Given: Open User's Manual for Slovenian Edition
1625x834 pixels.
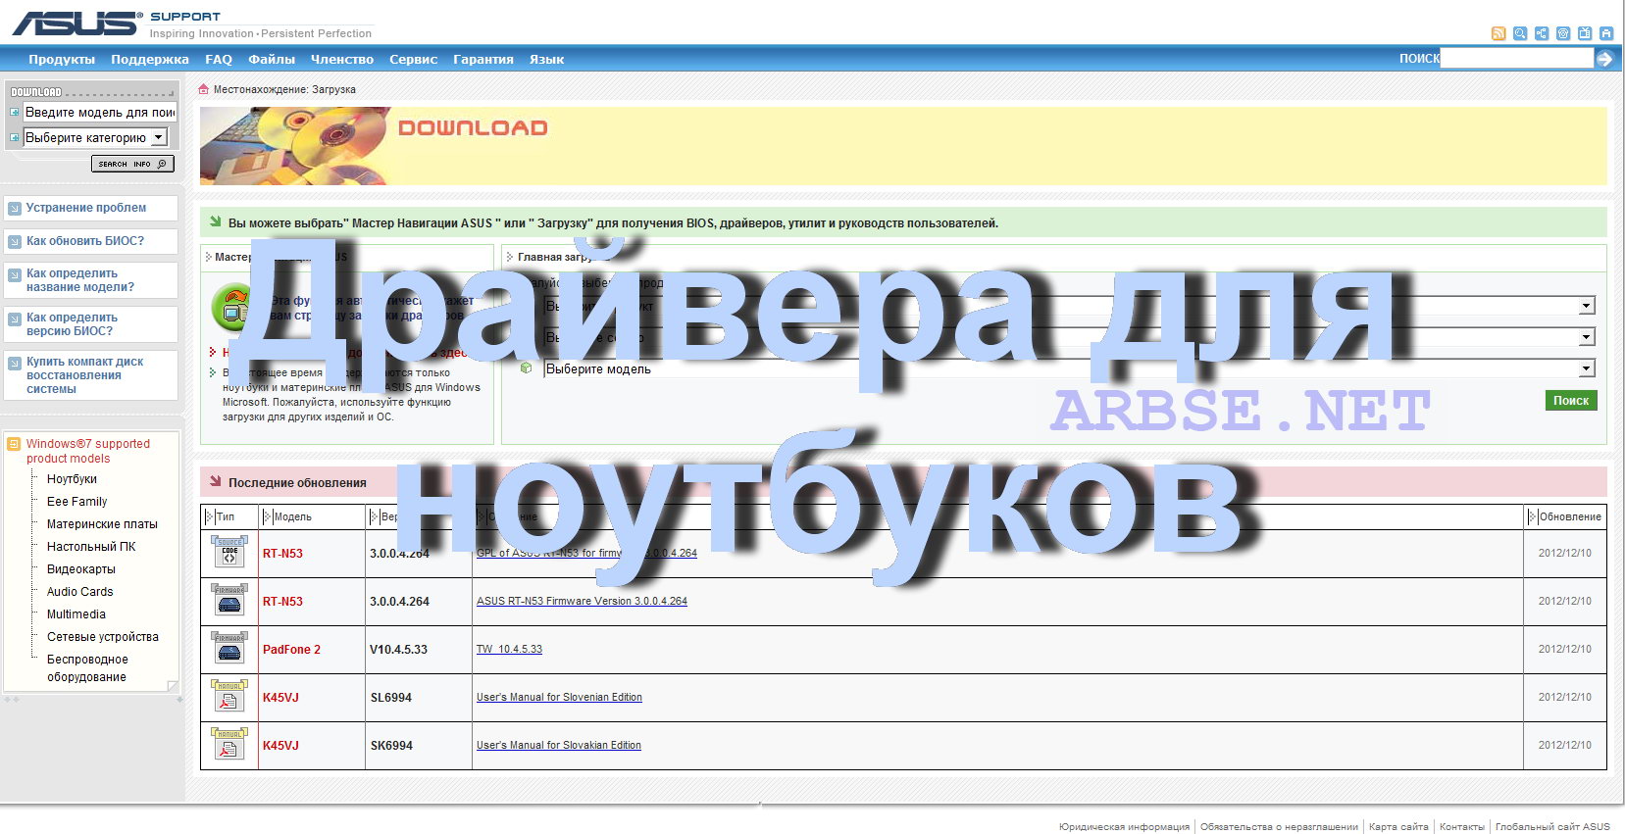Looking at the screenshot, I should coord(559,697).
